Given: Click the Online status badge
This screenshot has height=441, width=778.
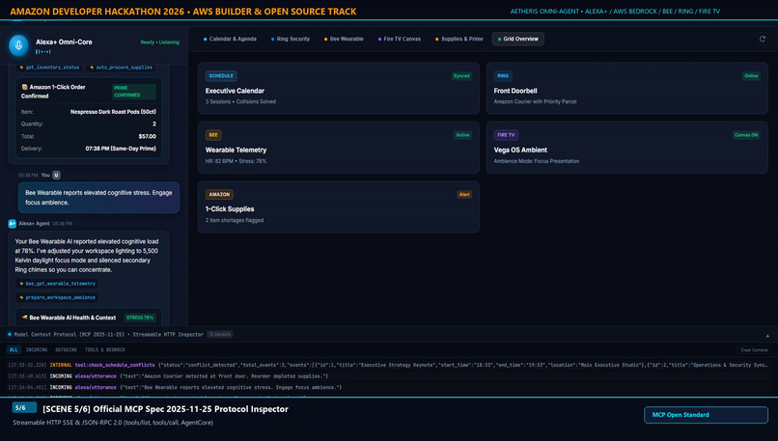Looking at the screenshot, I should [751, 76].
